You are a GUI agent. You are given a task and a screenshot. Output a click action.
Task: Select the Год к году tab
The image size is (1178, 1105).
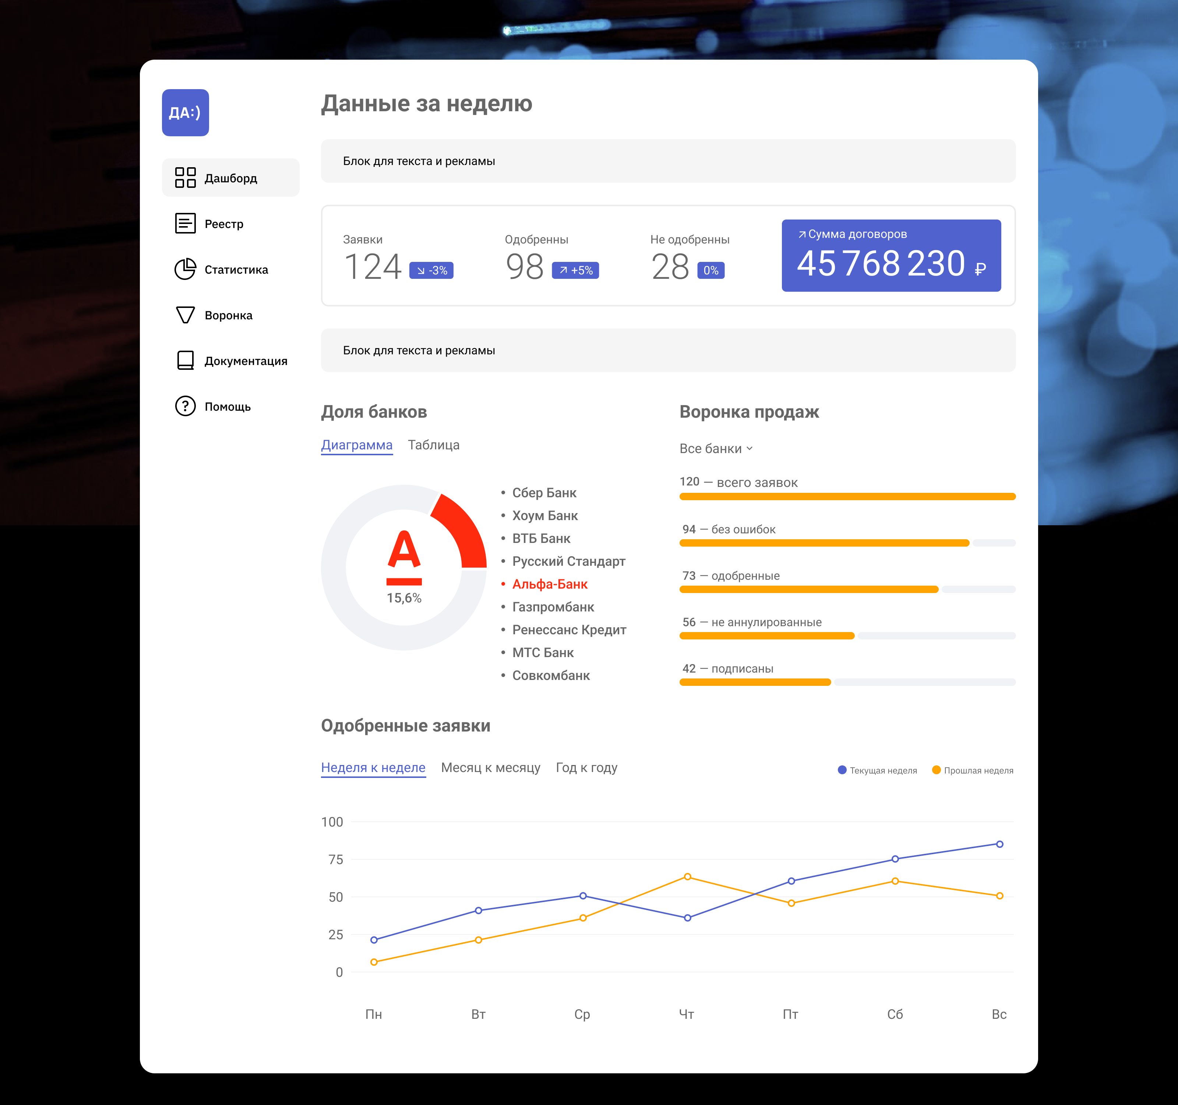pos(586,768)
